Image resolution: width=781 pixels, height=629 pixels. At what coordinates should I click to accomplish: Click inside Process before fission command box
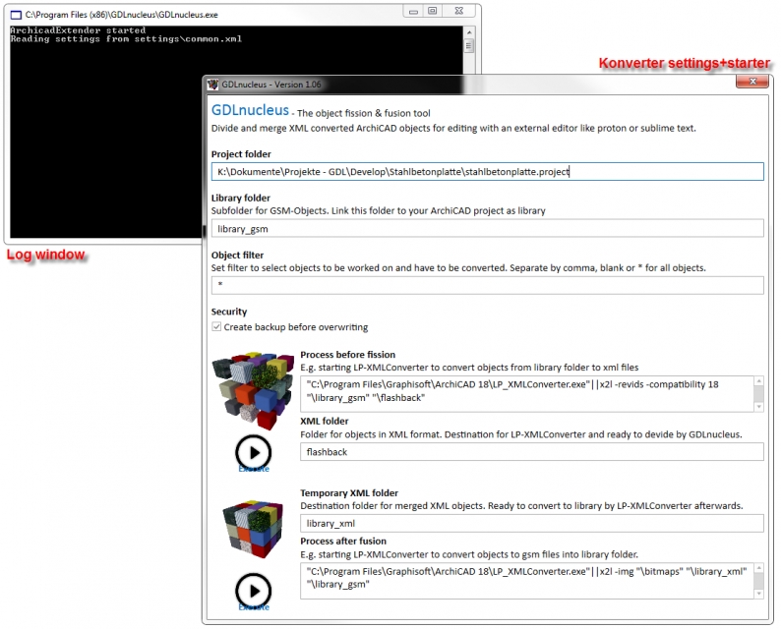point(526,391)
